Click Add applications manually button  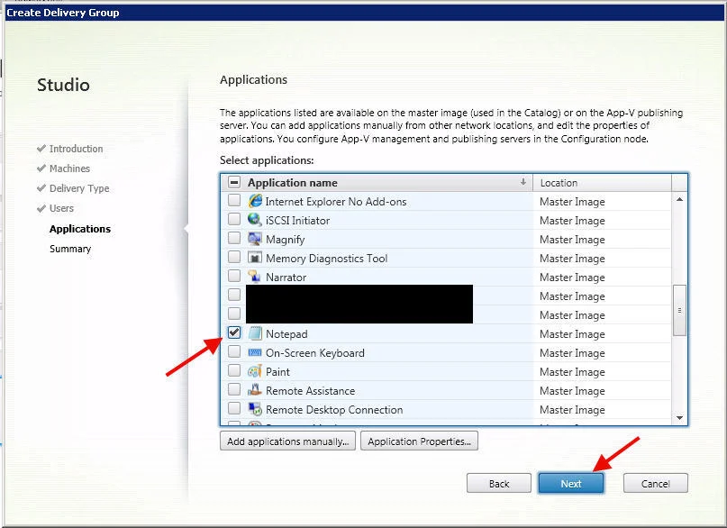[x=287, y=441]
